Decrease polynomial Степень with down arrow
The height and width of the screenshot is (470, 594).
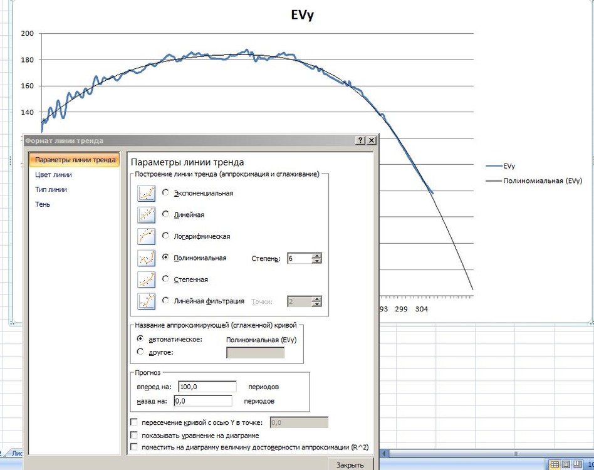(x=316, y=261)
